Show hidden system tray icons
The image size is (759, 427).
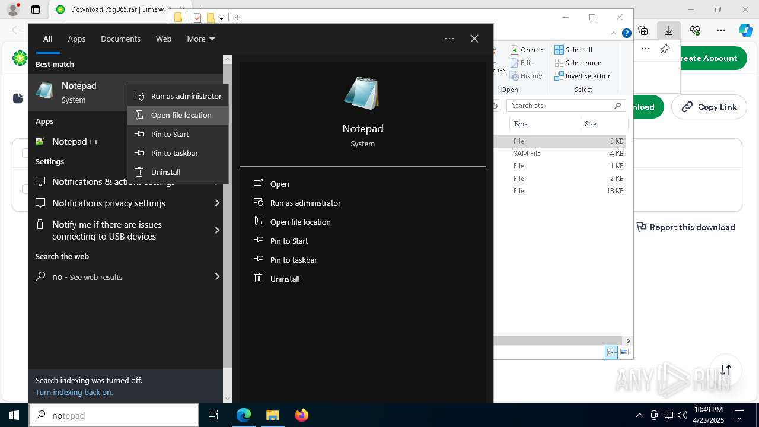(x=639, y=415)
